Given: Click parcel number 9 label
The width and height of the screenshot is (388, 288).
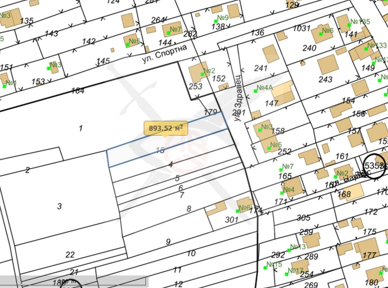Looking at the screenshot, I should pos(168,242).
